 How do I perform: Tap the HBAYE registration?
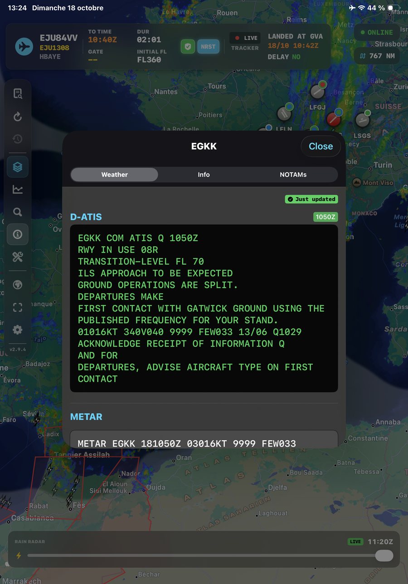[50, 57]
